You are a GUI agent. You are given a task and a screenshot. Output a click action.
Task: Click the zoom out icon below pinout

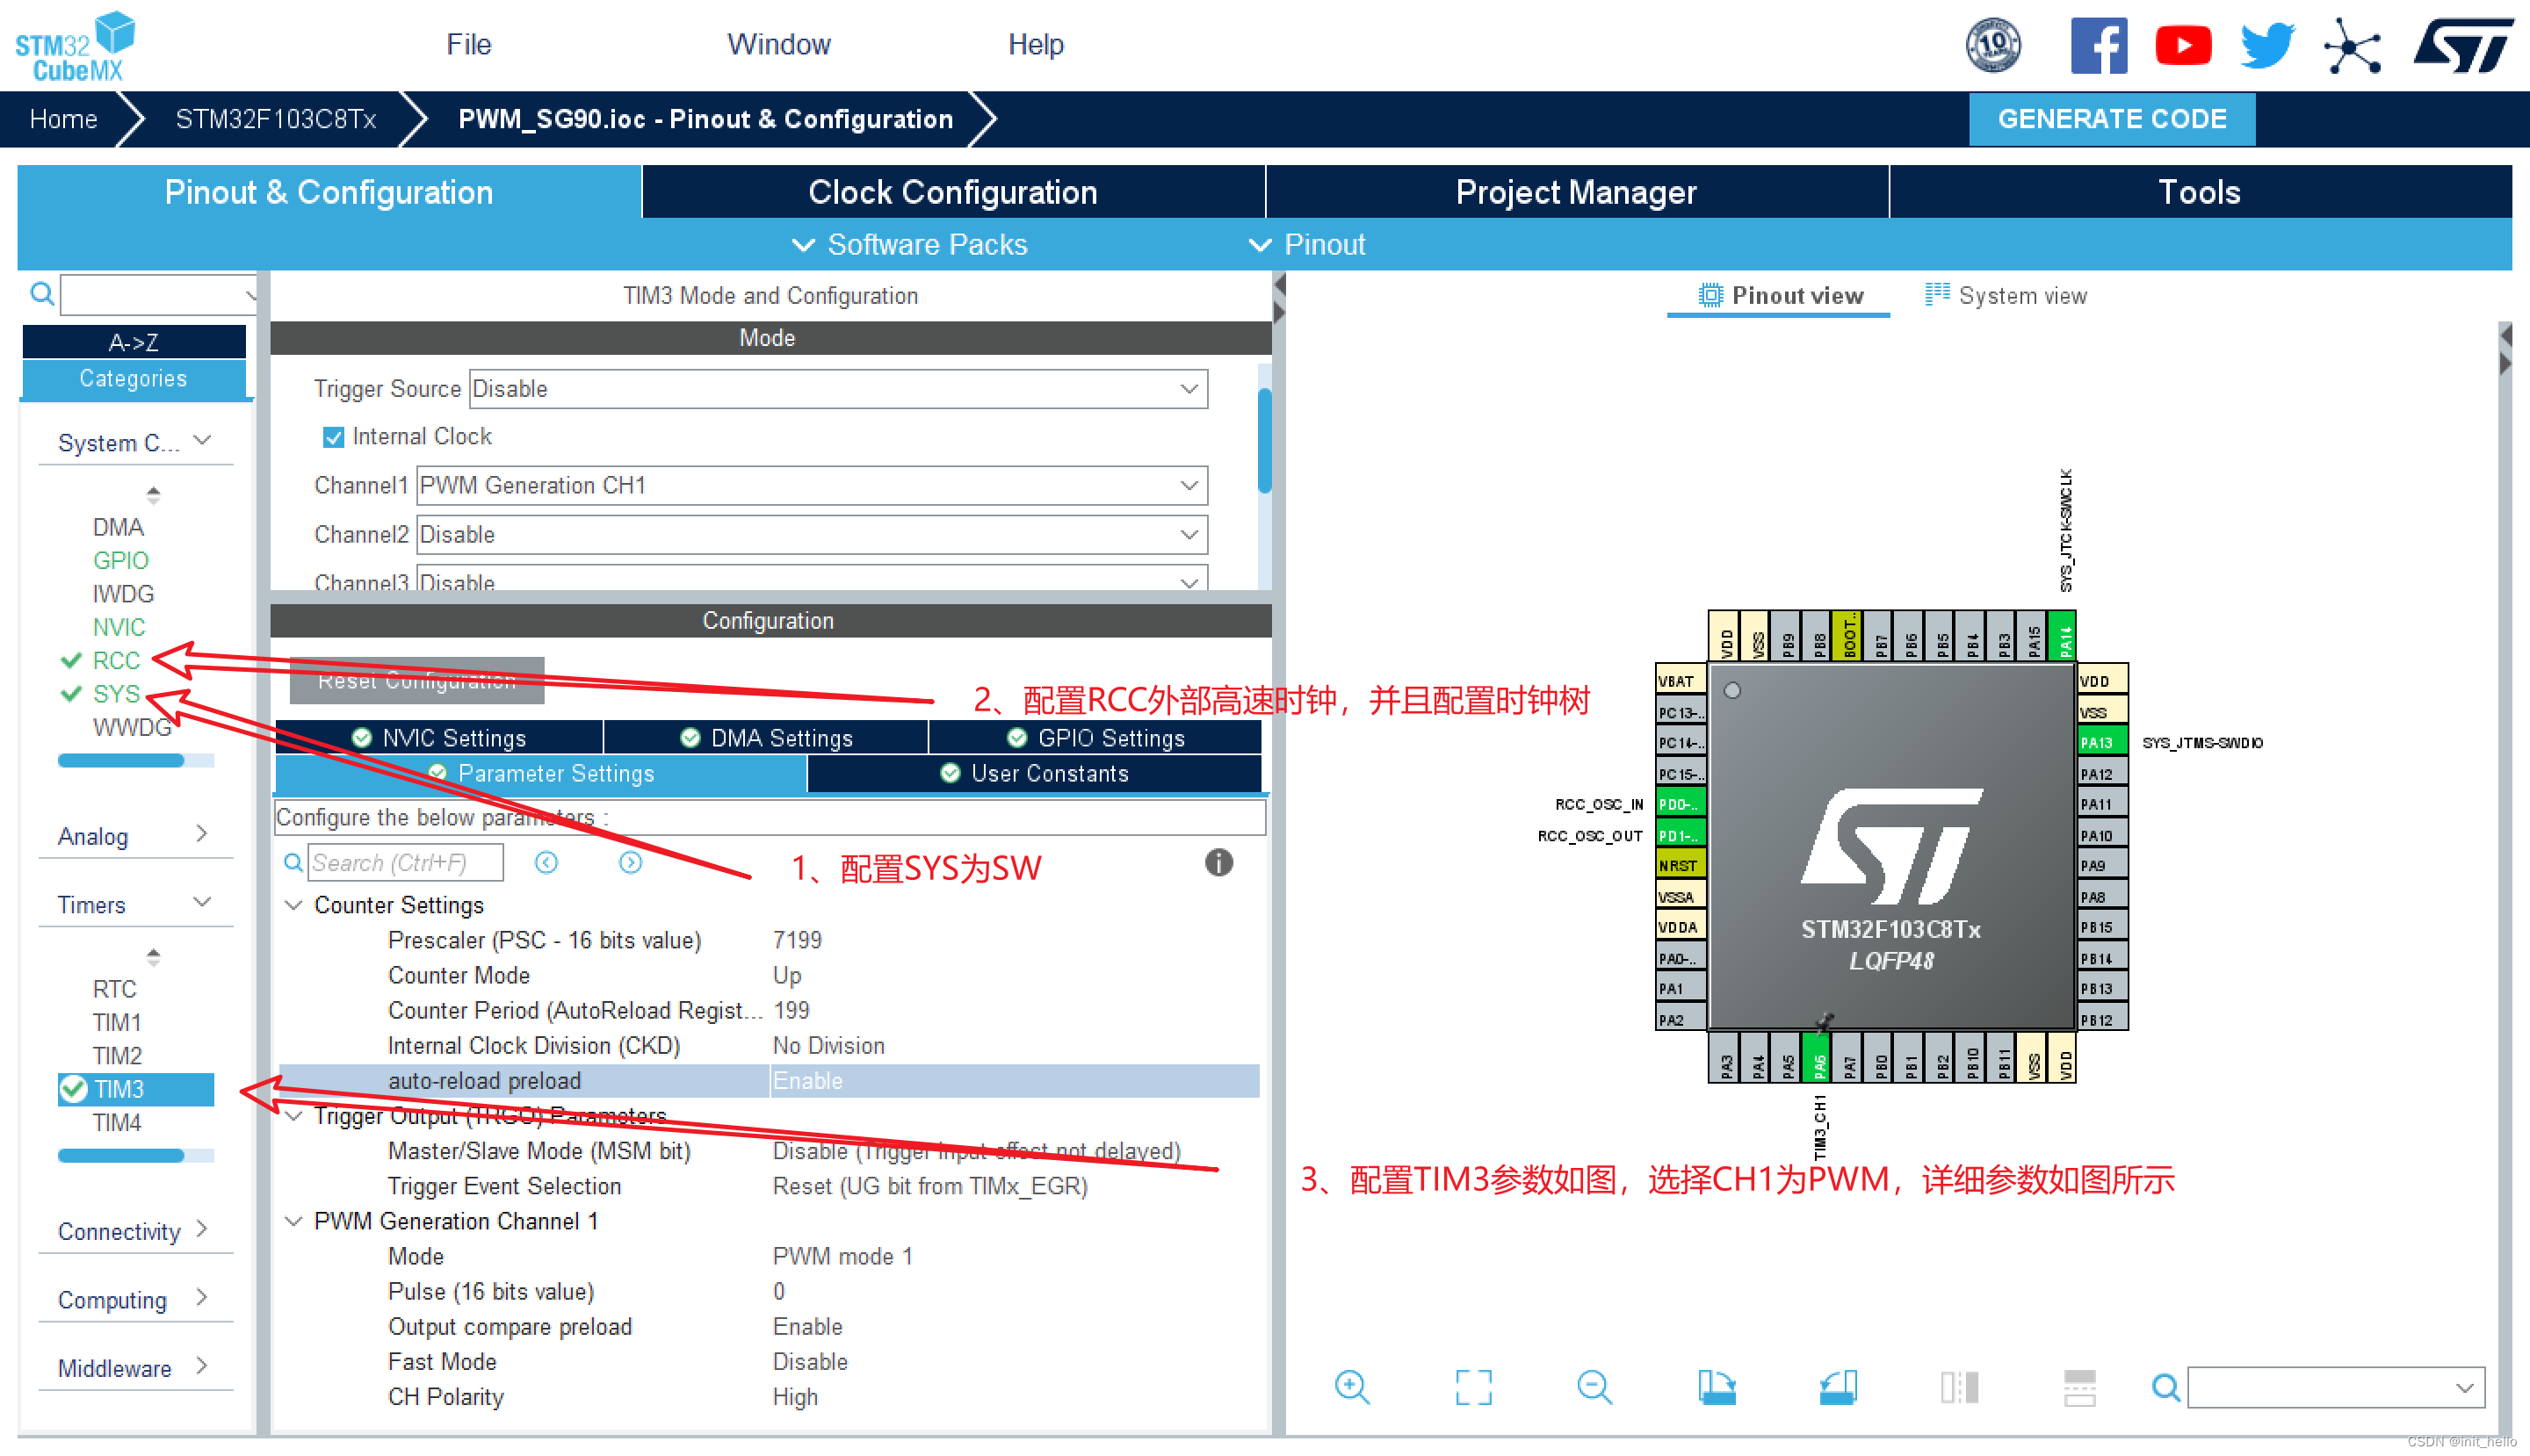pos(1594,1387)
